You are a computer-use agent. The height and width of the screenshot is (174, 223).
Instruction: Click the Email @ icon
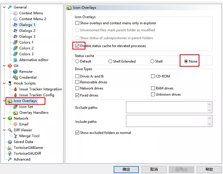[15, 124]
